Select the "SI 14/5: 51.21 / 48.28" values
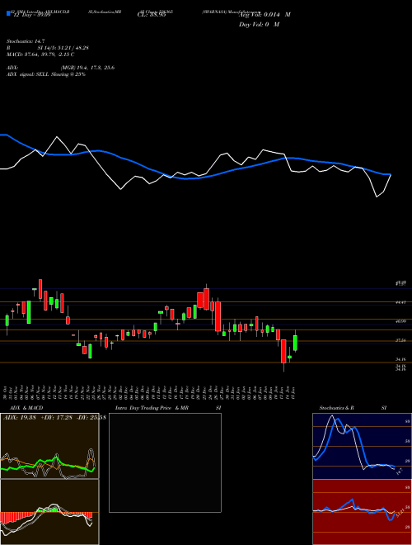This screenshot has height=545, width=412. [x=63, y=48]
